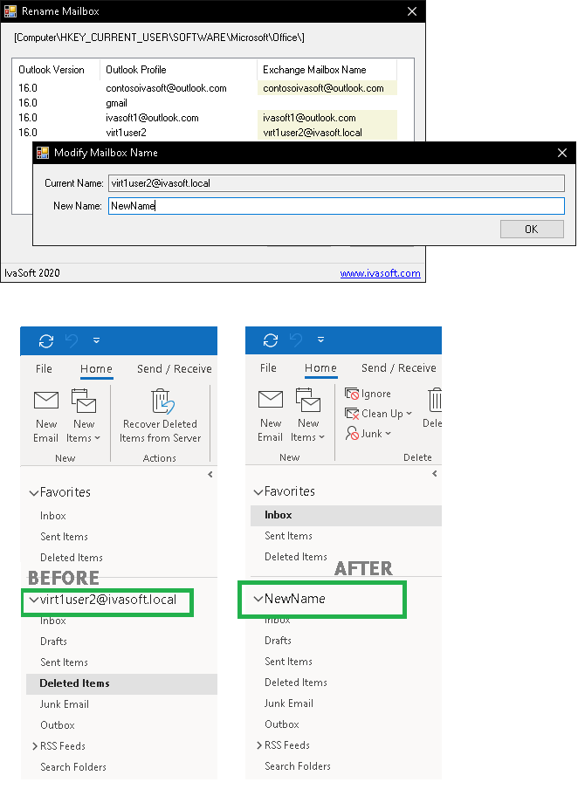Open New Items in BEFORE Outlook ribbon
The height and width of the screenshot is (796, 578).
click(84, 416)
